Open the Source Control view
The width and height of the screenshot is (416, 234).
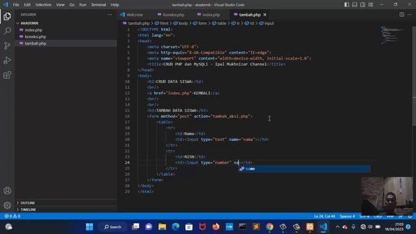pyautogui.click(x=7, y=45)
